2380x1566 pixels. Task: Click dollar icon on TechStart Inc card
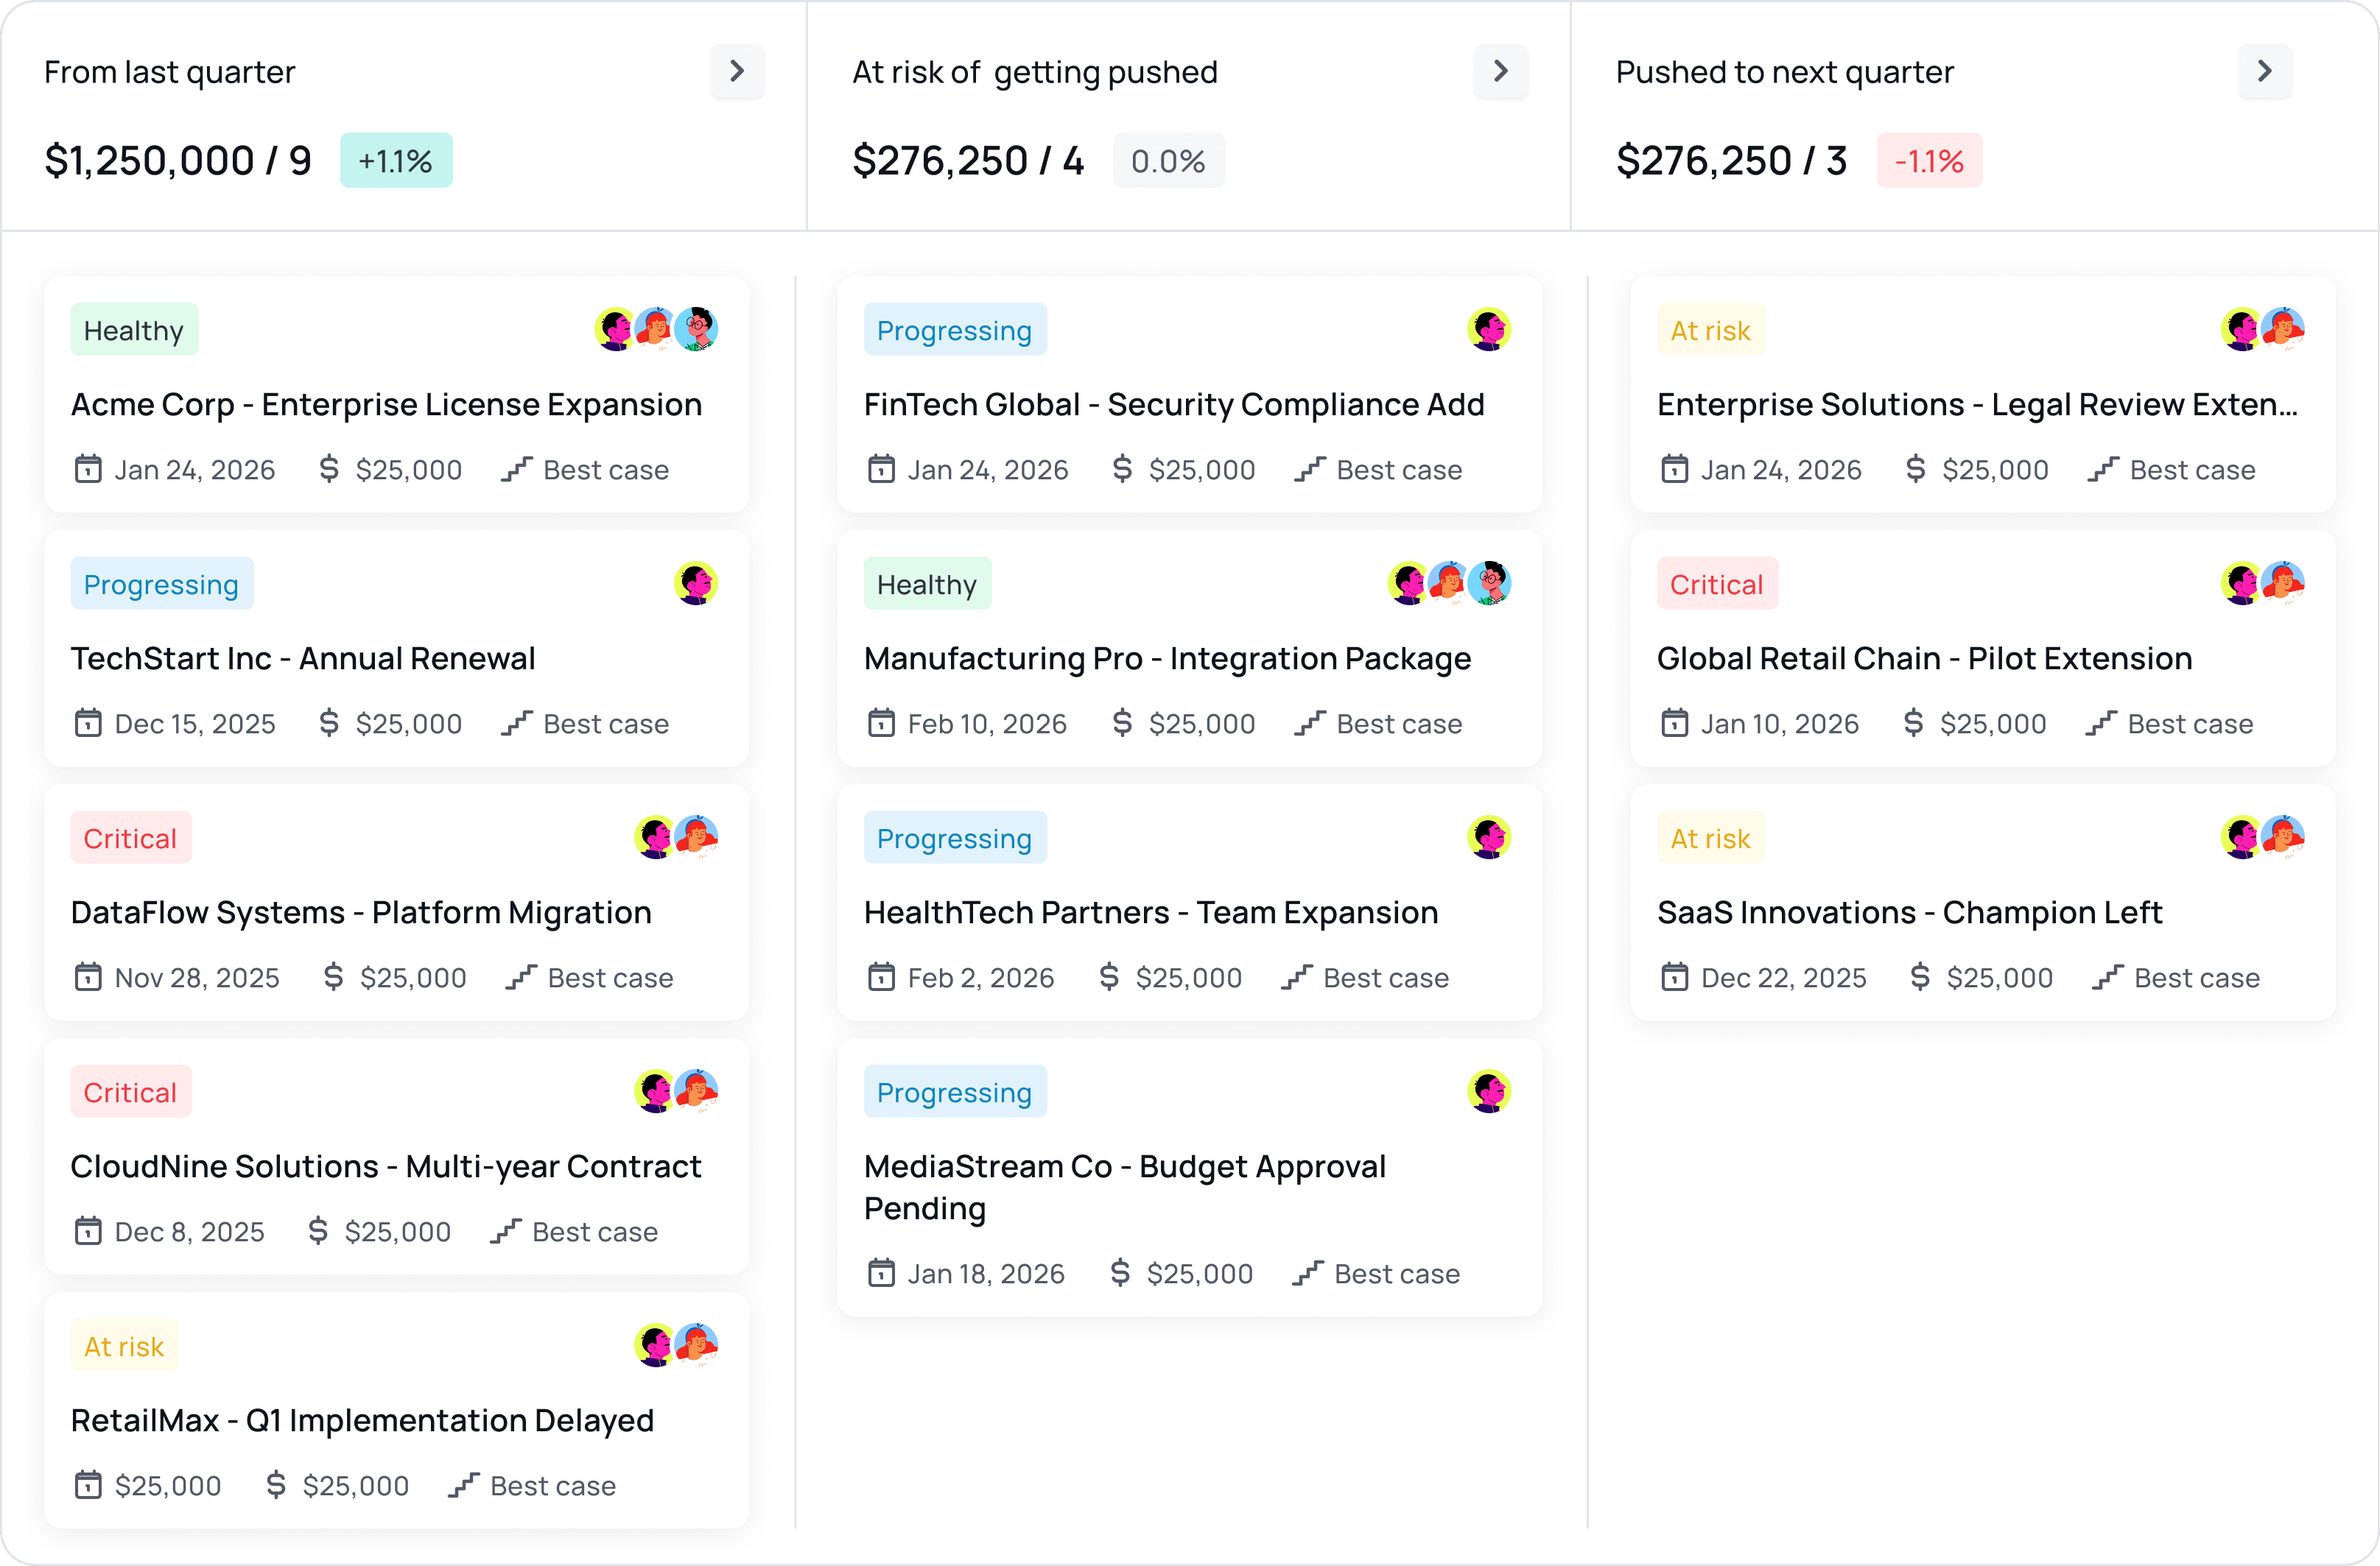click(329, 722)
